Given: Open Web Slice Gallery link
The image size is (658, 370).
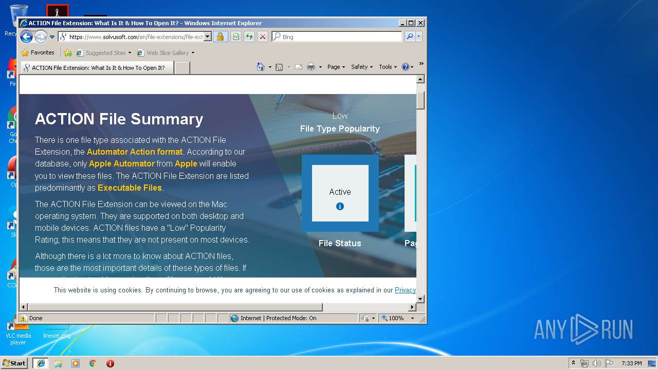Looking at the screenshot, I should [166, 52].
